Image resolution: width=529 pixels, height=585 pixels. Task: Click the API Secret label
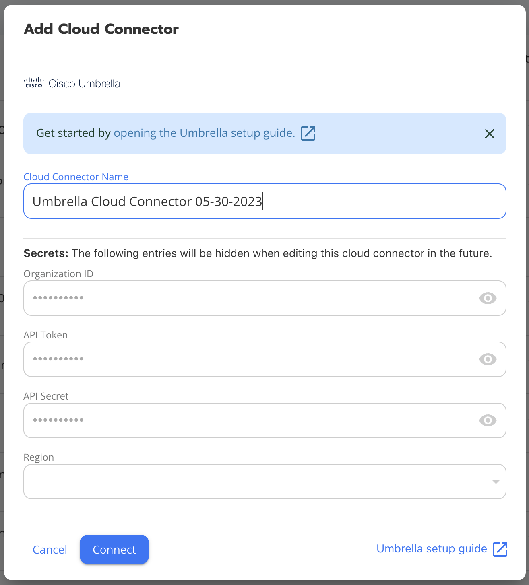(46, 396)
